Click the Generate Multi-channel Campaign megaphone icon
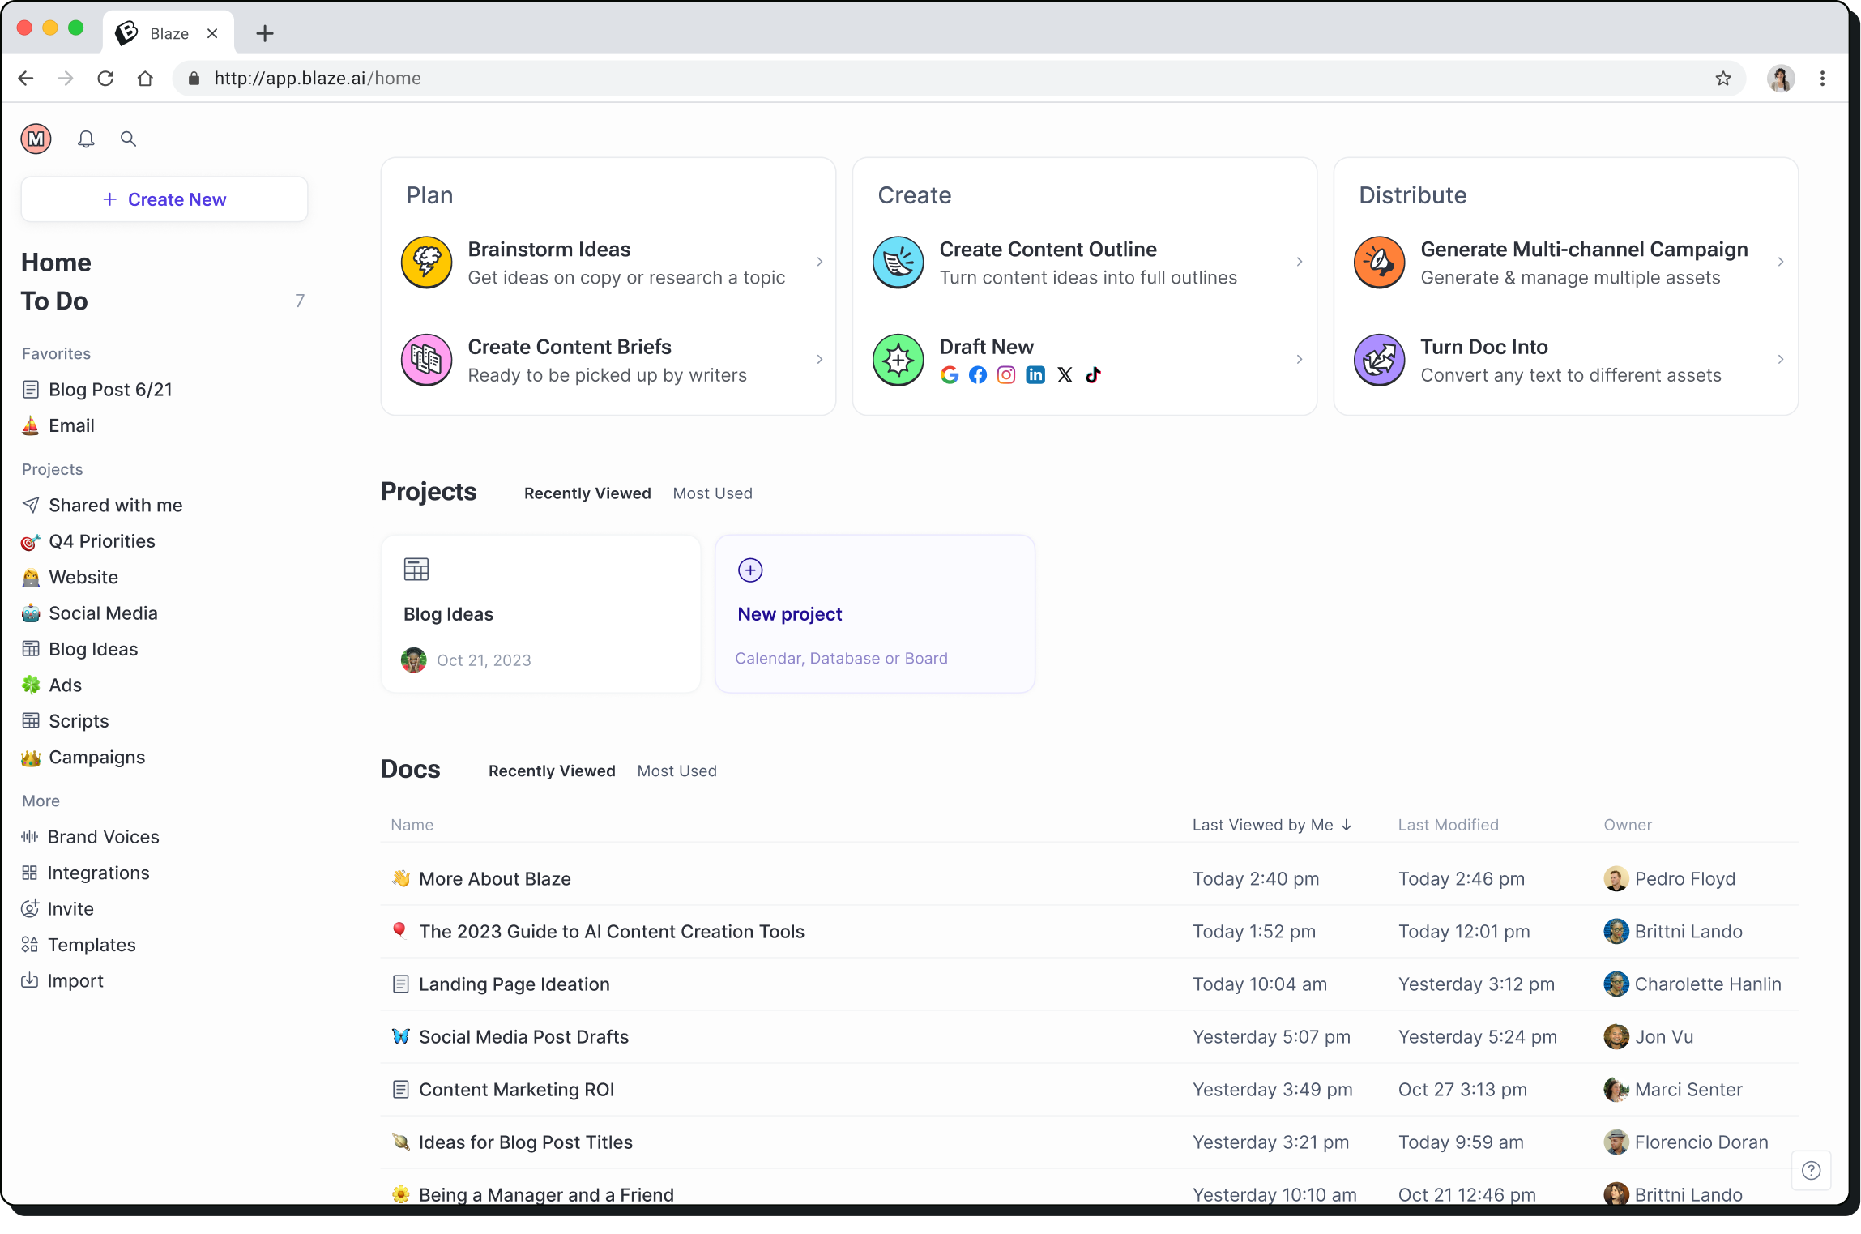Image resolution: width=1861 pixels, height=1234 pixels. click(x=1381, y=262)
